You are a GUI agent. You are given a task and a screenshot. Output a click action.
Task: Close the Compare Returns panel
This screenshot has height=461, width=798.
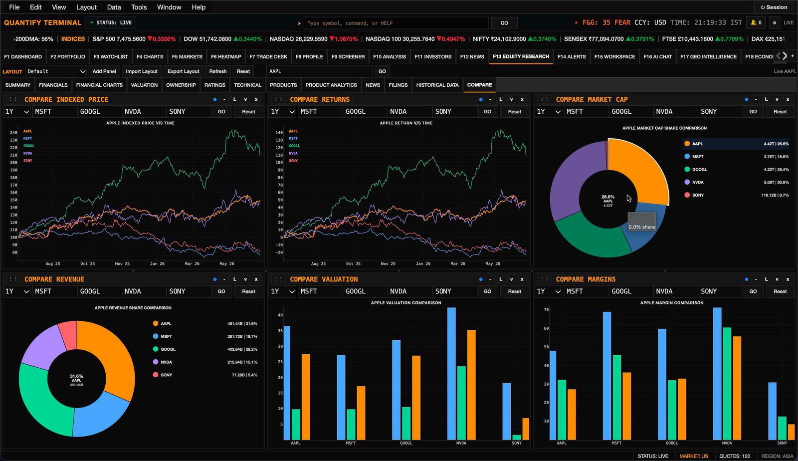[x=522, y=99]
